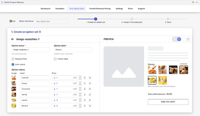Image resolution: width=200 pixels, height=116 pixels.
Task: Click drag handle for Banana row
Action: click(85, 106)
